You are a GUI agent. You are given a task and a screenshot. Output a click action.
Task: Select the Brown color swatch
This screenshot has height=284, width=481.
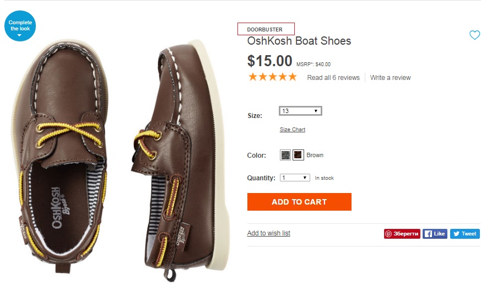point(298,156)
